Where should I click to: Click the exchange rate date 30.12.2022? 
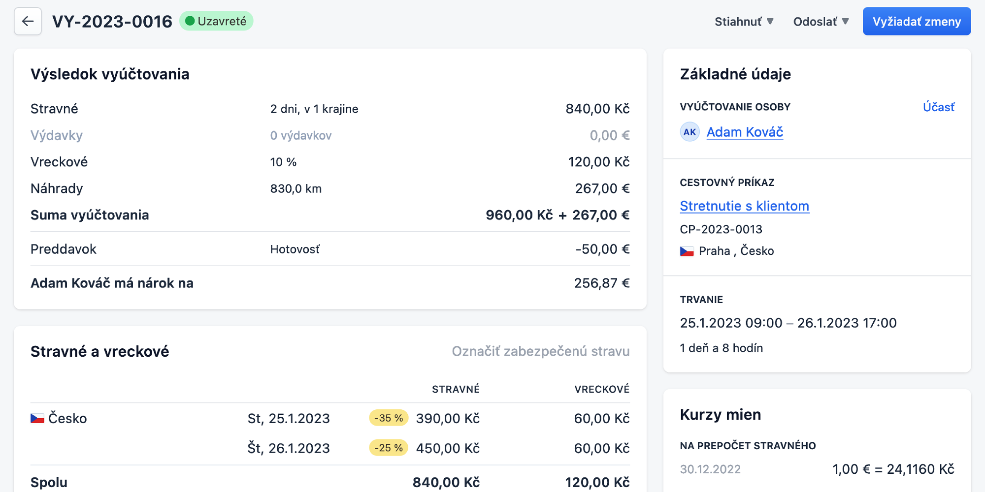(710, 469)
